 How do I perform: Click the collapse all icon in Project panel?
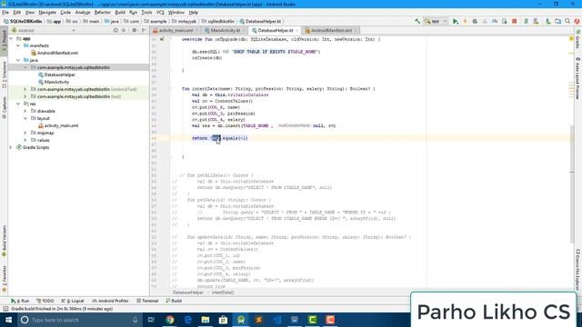coord(124,30)
